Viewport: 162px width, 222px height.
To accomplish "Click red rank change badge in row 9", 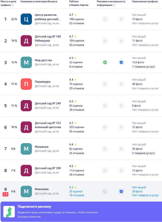I will [5, 194].
